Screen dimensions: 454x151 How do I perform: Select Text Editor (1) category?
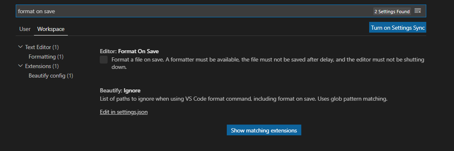pyautogui.click(x=42, y=47)
